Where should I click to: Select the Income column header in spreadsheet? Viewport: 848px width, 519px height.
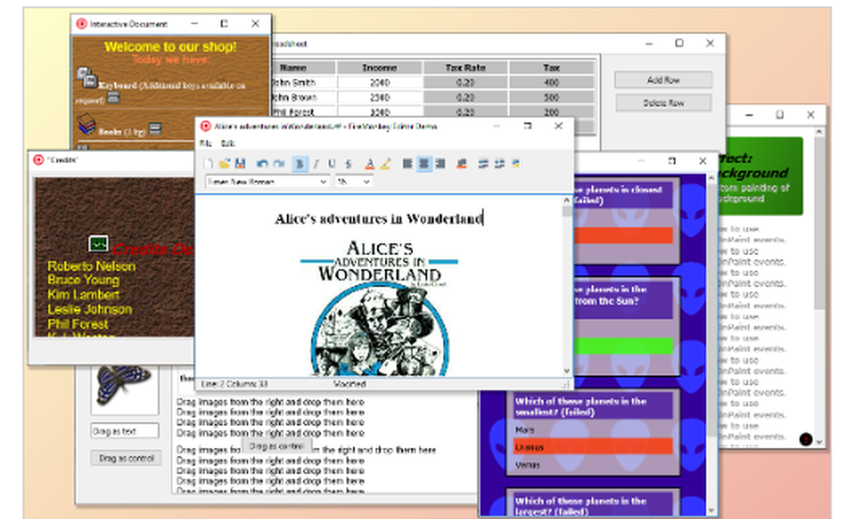[379, 68]
